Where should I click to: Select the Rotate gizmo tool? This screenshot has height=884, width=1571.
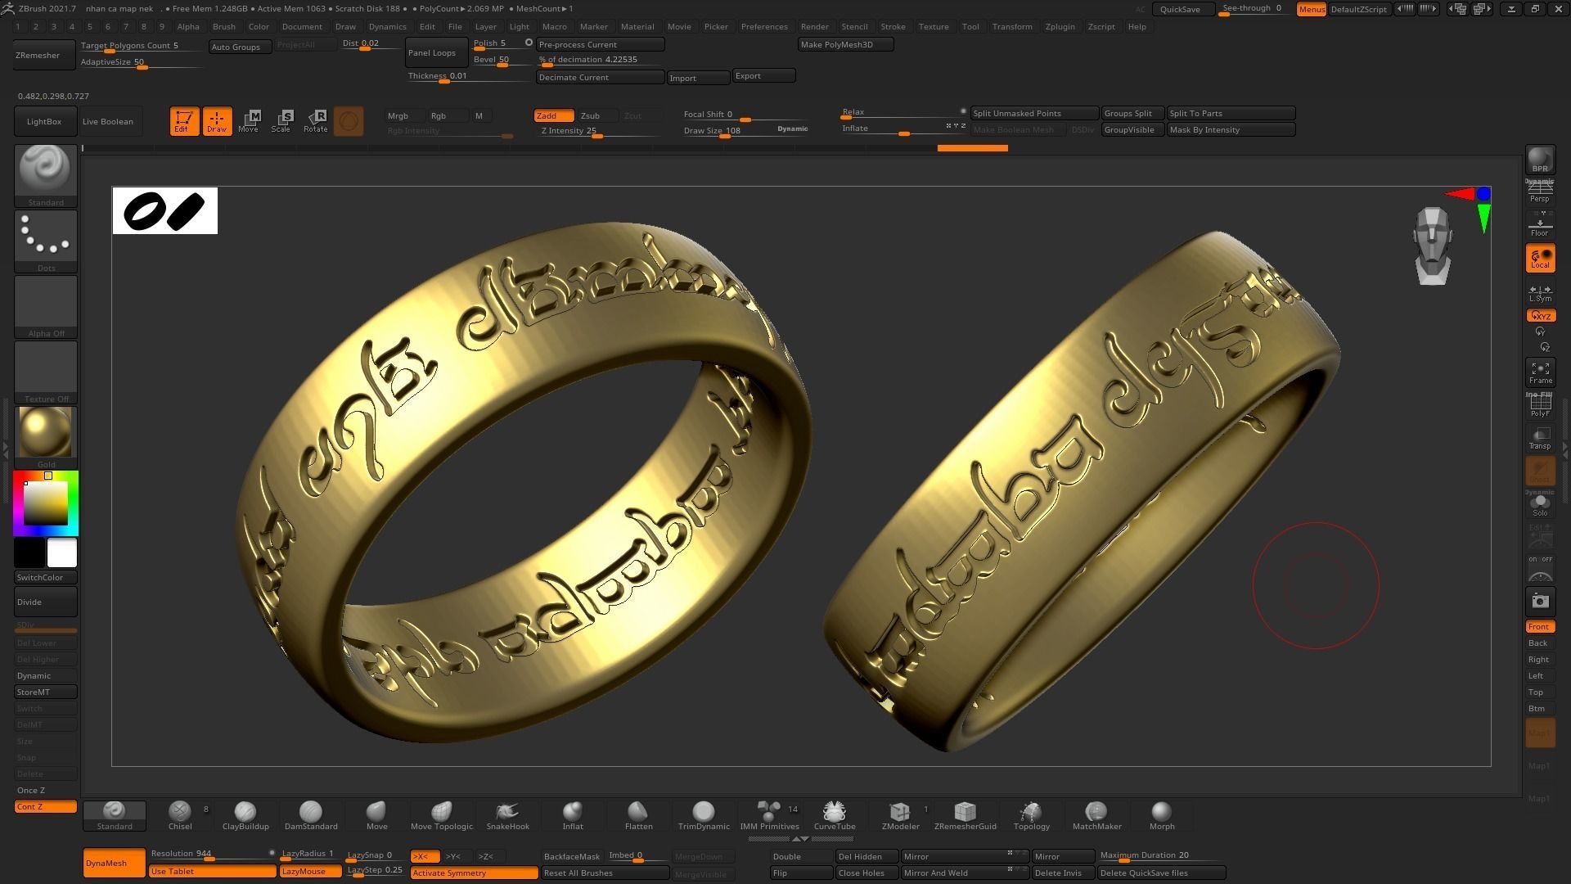pos(315,121)
